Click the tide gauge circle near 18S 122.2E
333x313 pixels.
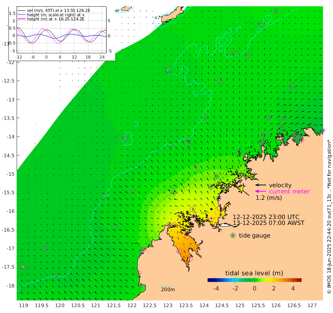coord(140,285)
